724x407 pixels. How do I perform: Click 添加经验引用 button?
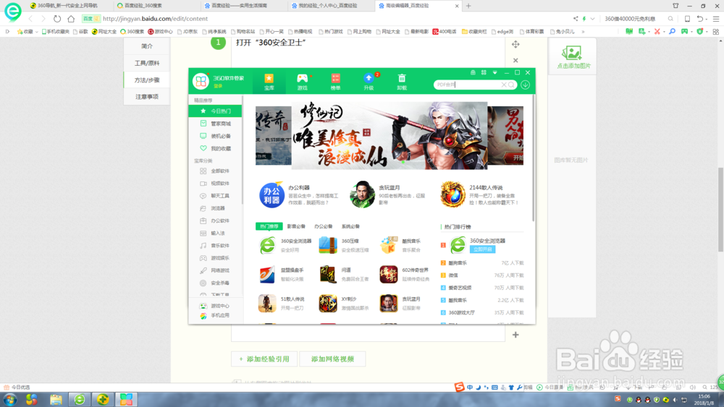coord(264,359)
